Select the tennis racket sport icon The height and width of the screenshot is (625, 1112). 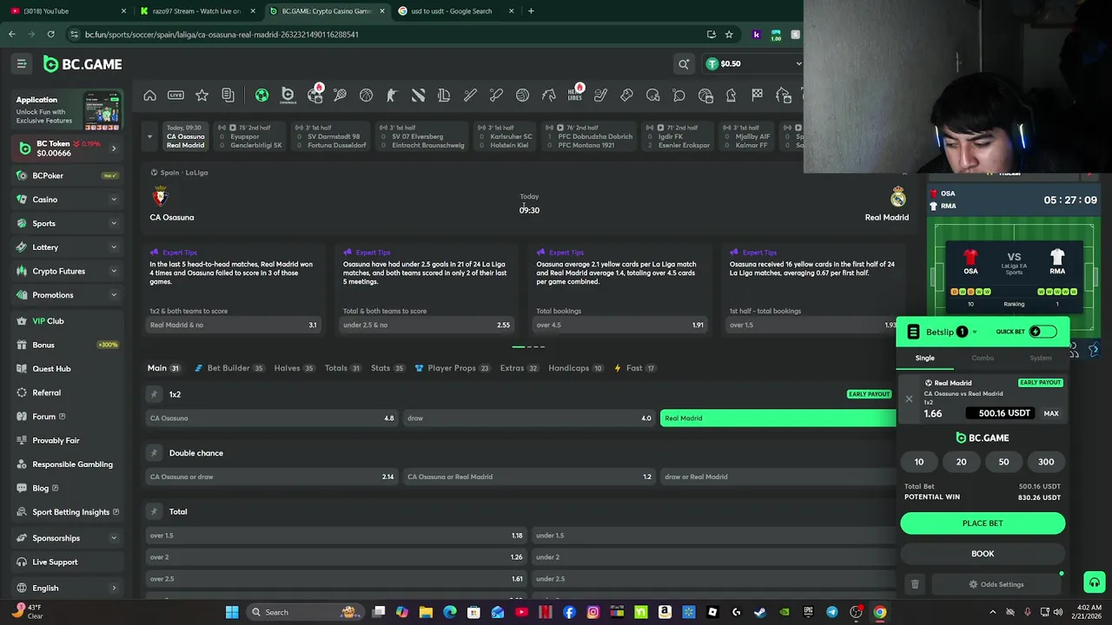click(340, 95)
